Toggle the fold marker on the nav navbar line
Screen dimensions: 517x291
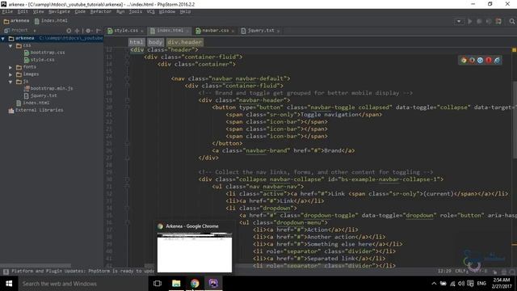click(127, 78)
